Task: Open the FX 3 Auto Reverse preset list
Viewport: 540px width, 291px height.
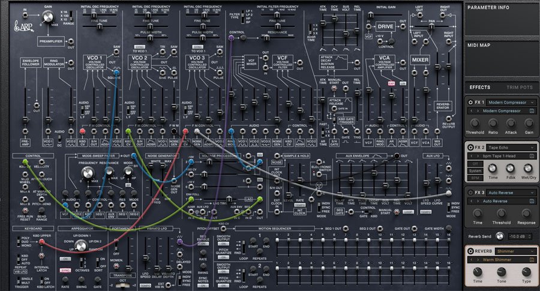Action: (x=502, y=201)
